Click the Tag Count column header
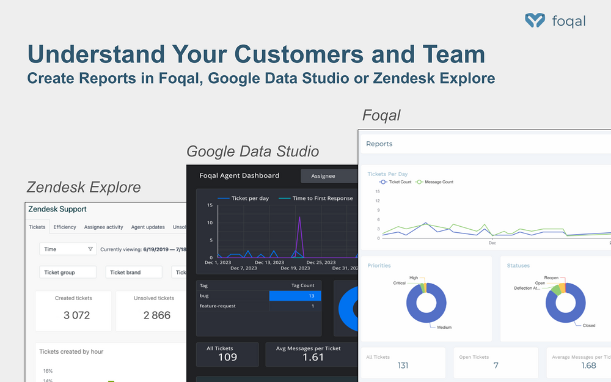611x382 pixels. [303, 285]
